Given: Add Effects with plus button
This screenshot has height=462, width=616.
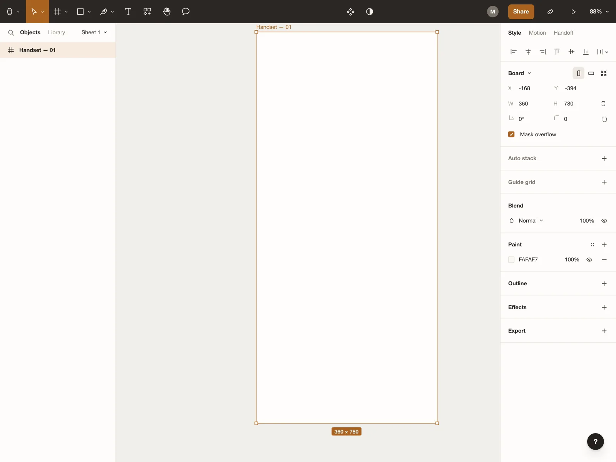Looking at the screenshot, I should (604, 307).
